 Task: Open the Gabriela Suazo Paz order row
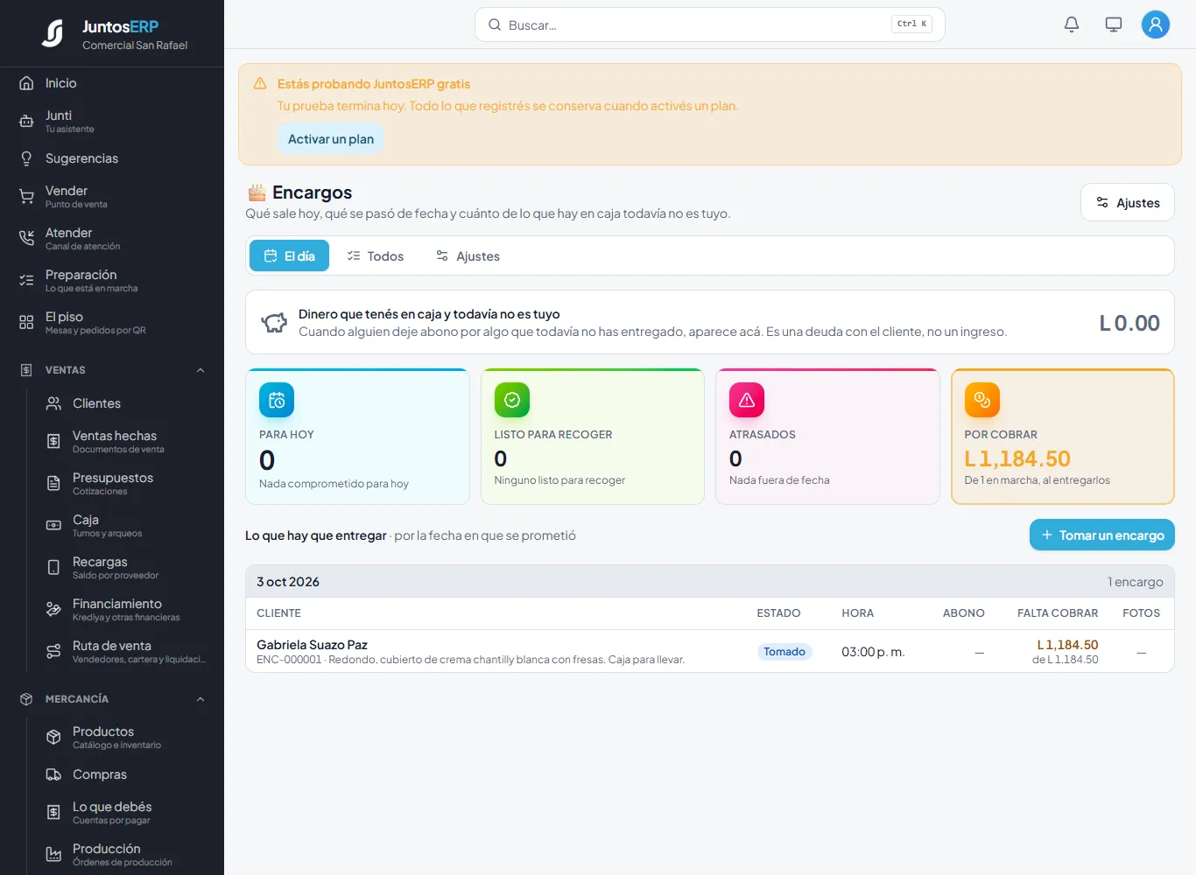(x=710, y=651)
